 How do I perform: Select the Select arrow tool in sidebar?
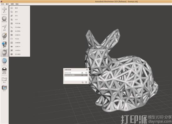[4, 27]
